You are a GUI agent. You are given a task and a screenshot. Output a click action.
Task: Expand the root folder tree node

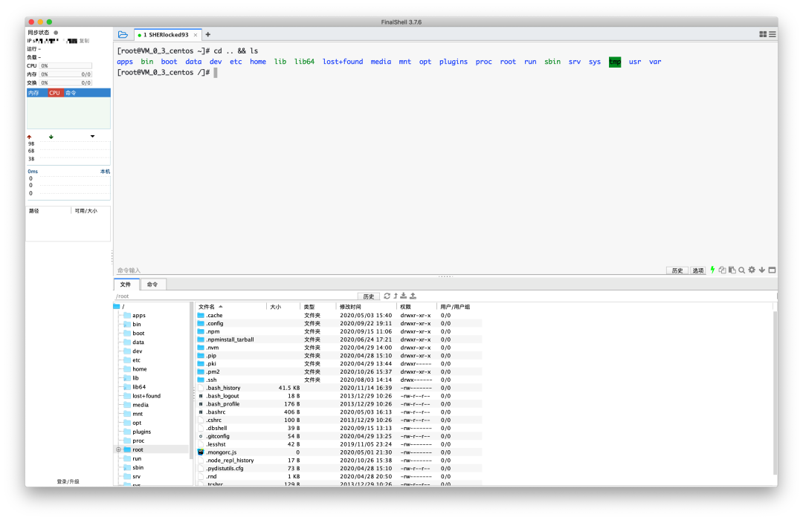coord(118,449)
